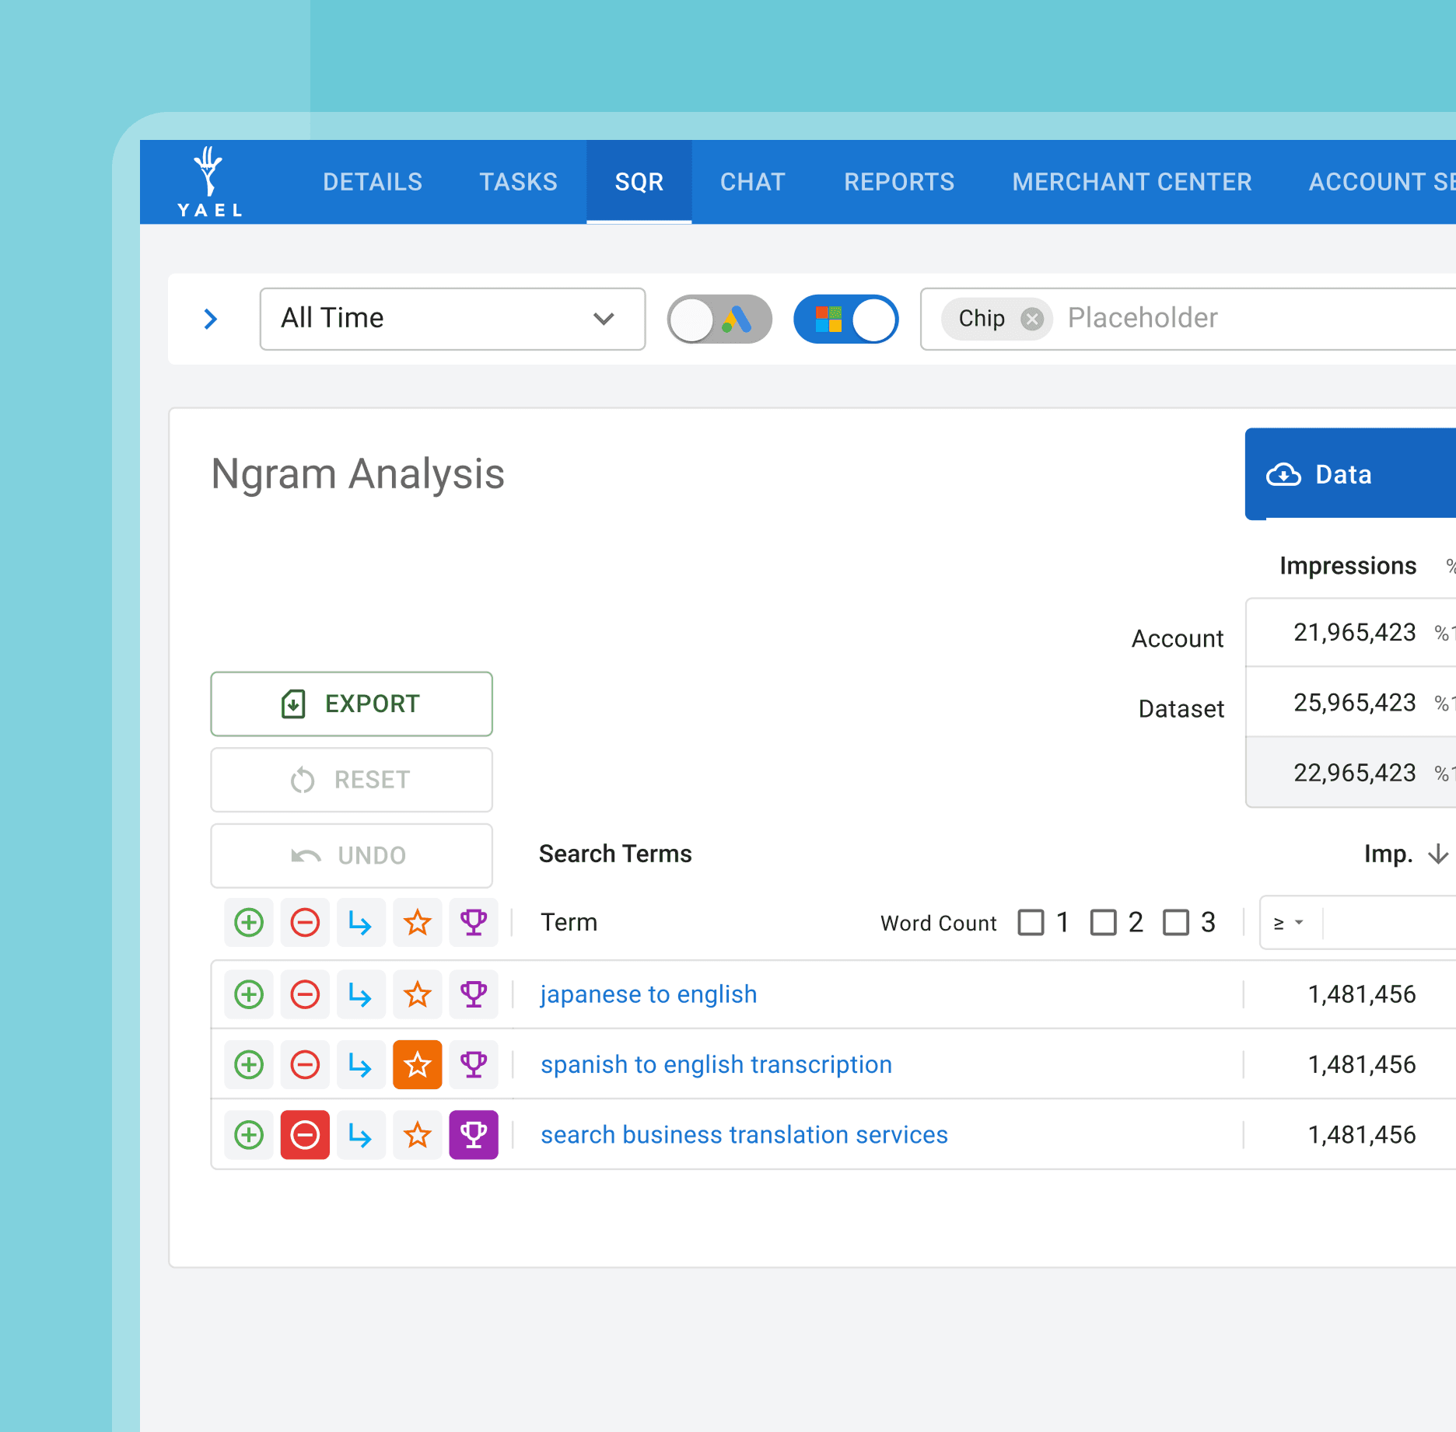
Task: Expand the side panel with the blue chevron
Action: (x=210, y=319)
